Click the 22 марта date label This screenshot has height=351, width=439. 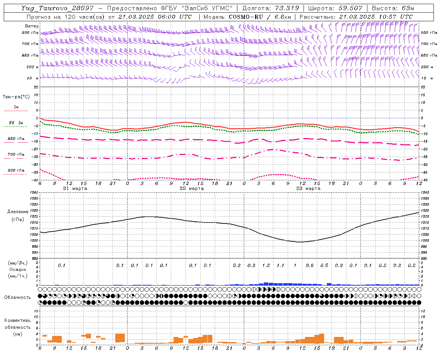tap(192, 189)
